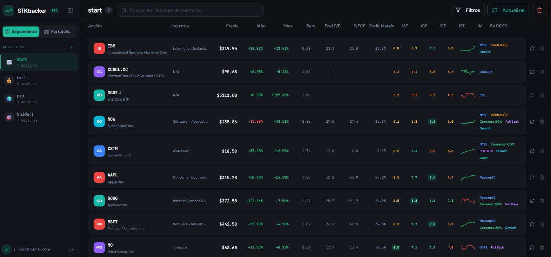Click the STKtracker logo icon
The image size is (551, 257).
8,10
